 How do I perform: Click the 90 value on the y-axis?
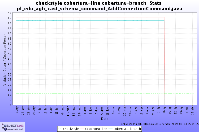[x=10, y=13]
